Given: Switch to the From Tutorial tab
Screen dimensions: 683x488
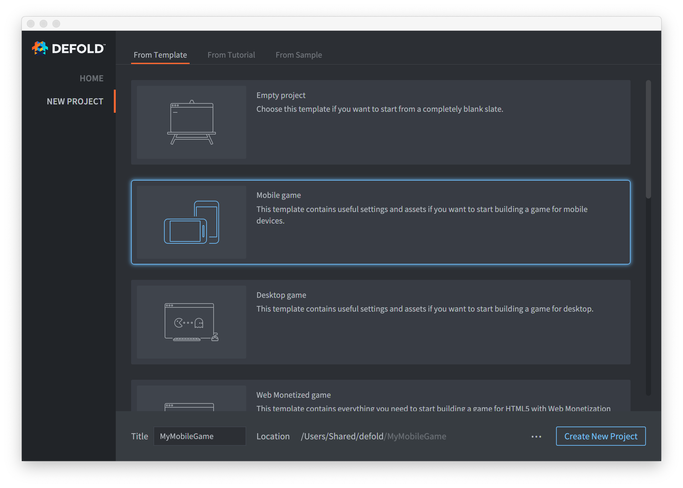Looking at the screenshot, I should [231, 54].
